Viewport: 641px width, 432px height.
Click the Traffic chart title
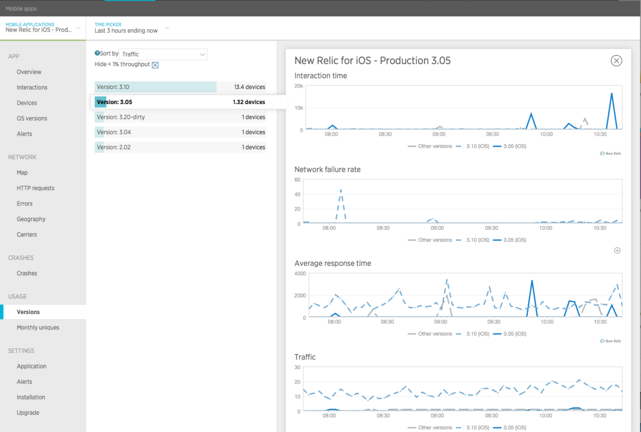click(305, 357)
